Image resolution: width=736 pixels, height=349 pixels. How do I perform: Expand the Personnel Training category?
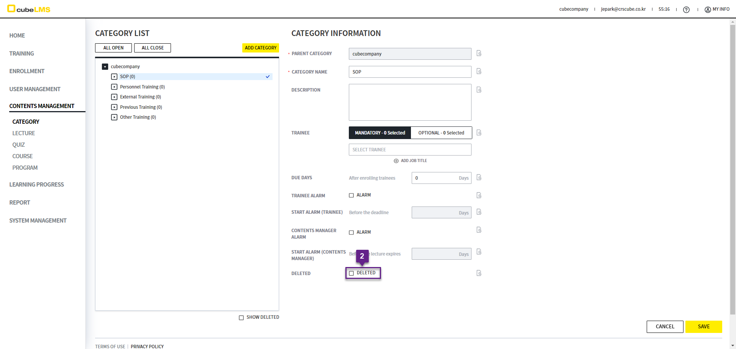coord(114,87)
